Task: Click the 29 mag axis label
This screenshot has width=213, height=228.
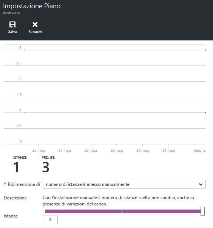Action: click(116, 150)
